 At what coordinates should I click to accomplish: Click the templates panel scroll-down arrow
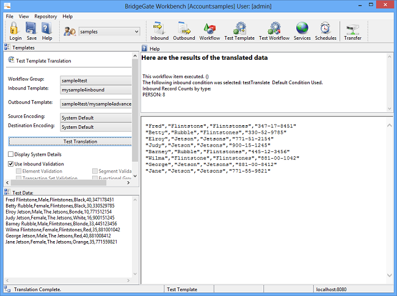(x=135, y=176)
